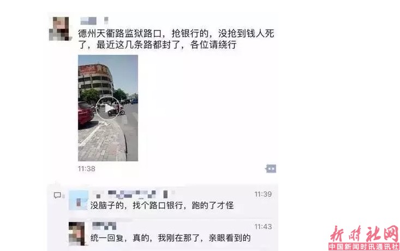
Task: Click the 11:38 post timestamp
Action: [x=86, y=169]
